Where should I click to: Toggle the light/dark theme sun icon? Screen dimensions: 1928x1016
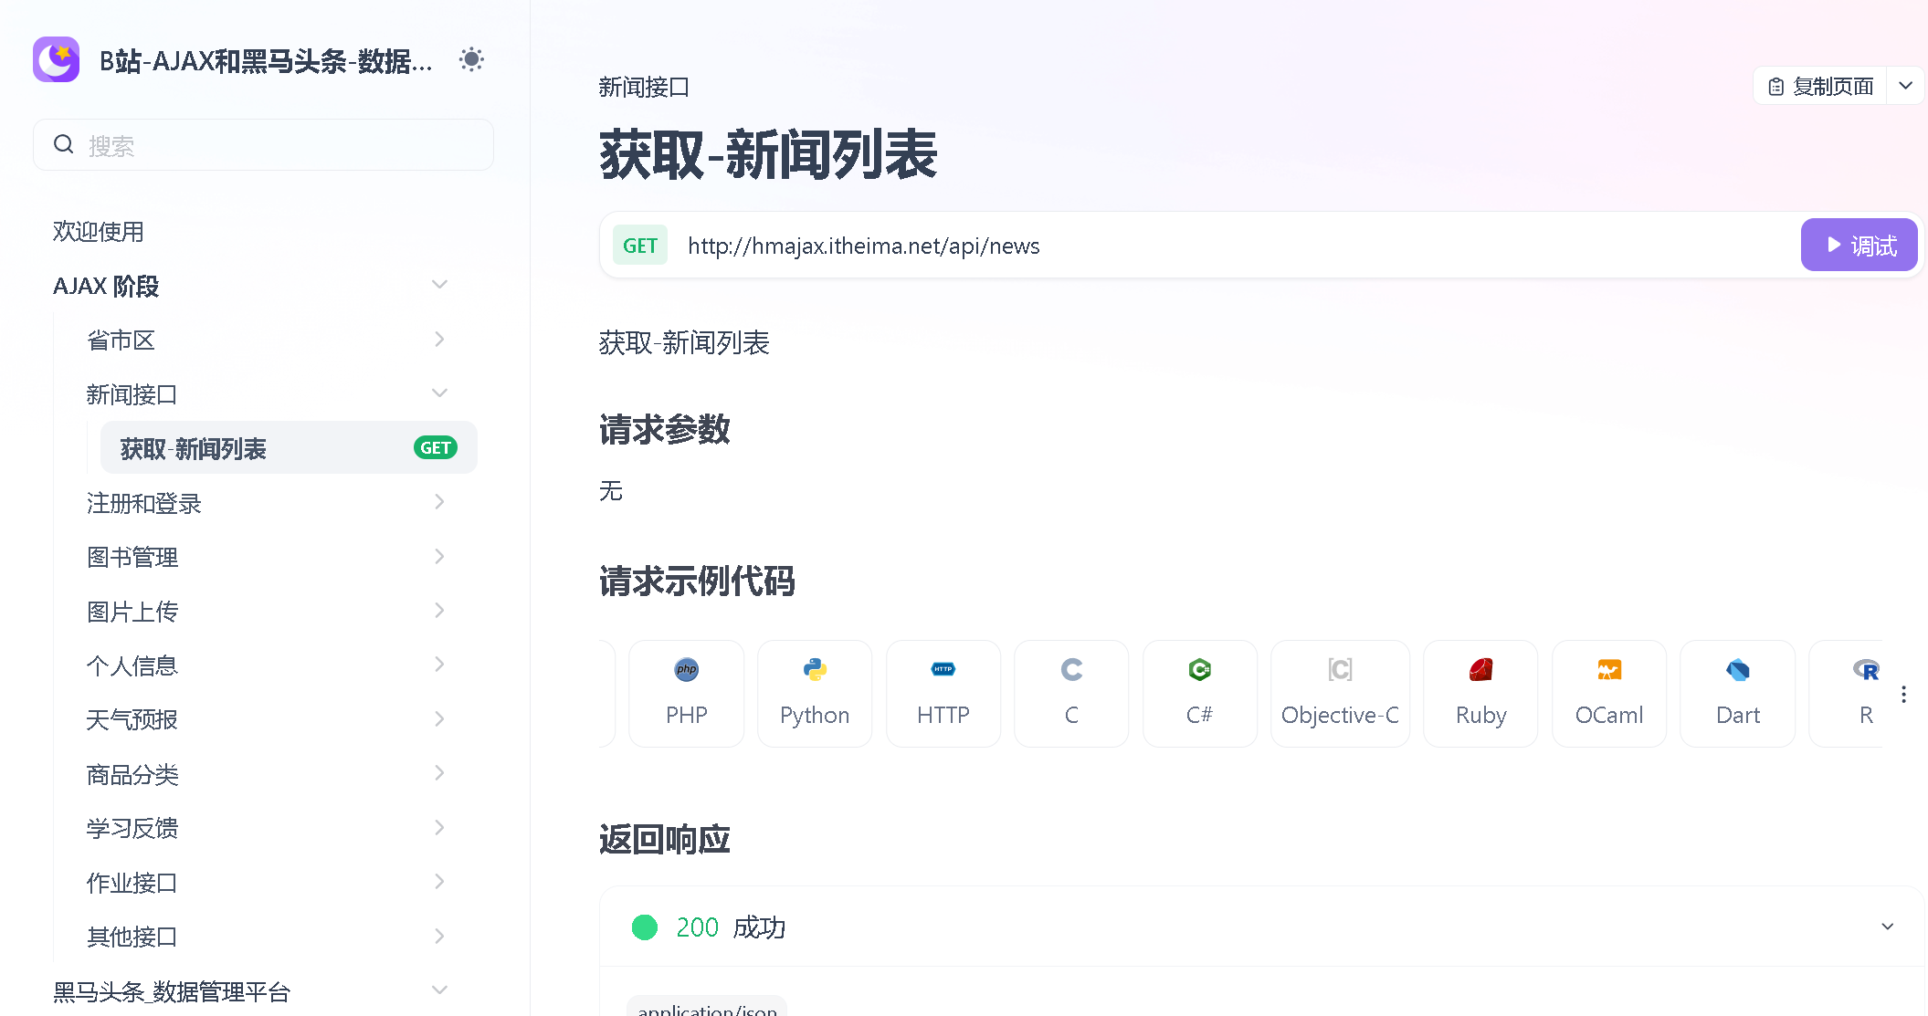471,60
